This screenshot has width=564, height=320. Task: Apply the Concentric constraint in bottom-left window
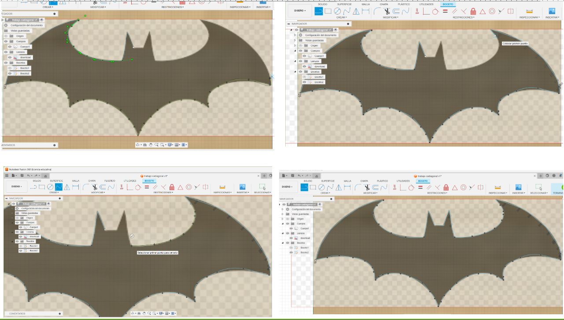coord(188,187)
